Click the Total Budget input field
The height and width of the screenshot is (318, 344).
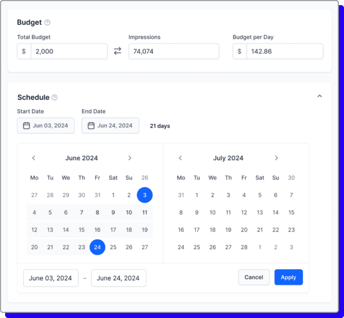pyautogui.click(x=68, y=51)
